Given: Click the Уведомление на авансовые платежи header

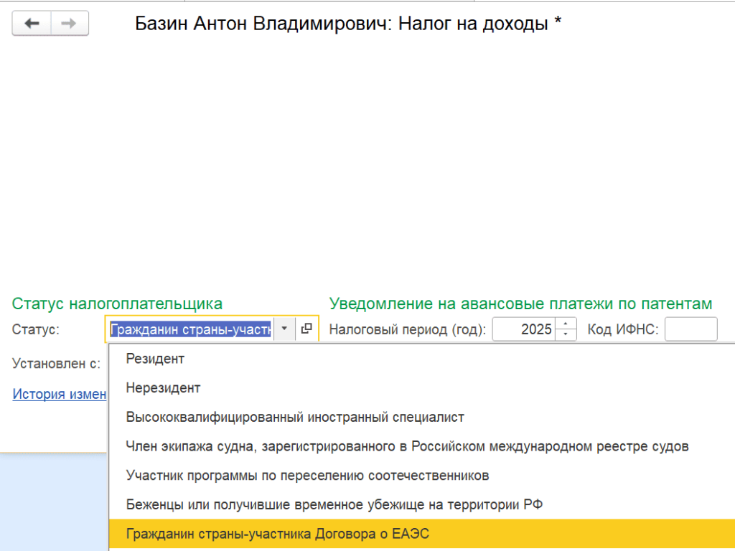Looking at the screenshot, I should coord(520,303).
